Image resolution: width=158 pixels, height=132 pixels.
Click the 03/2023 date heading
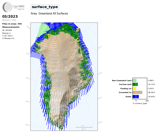coord(10,16)
